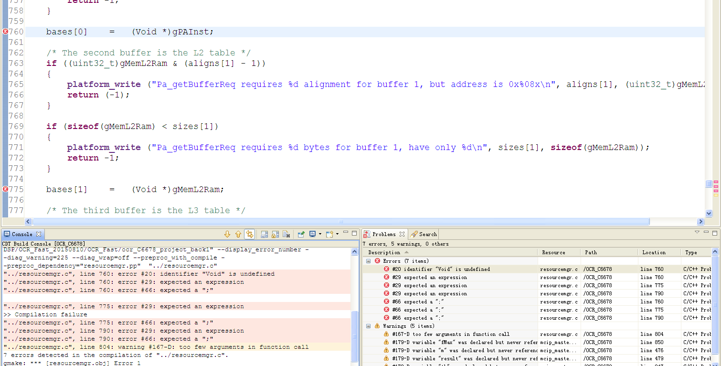The height and width of the screenshot is (366, 721).
Task: Maximize the Problems panel
Action: click(x=714, y=233)
